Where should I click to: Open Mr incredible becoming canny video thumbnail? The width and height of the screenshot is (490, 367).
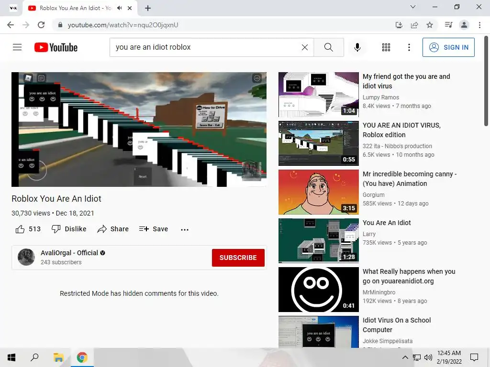click(318, 192)
